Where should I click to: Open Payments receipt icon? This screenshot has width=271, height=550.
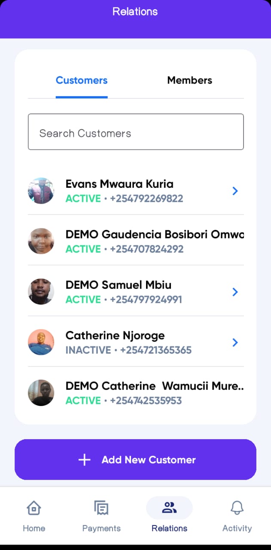tap(101, 508)
